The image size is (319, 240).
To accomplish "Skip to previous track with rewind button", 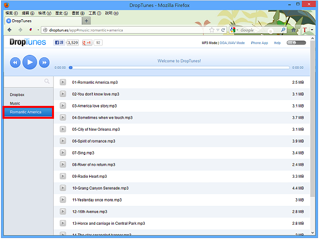I will click(15, 62).
